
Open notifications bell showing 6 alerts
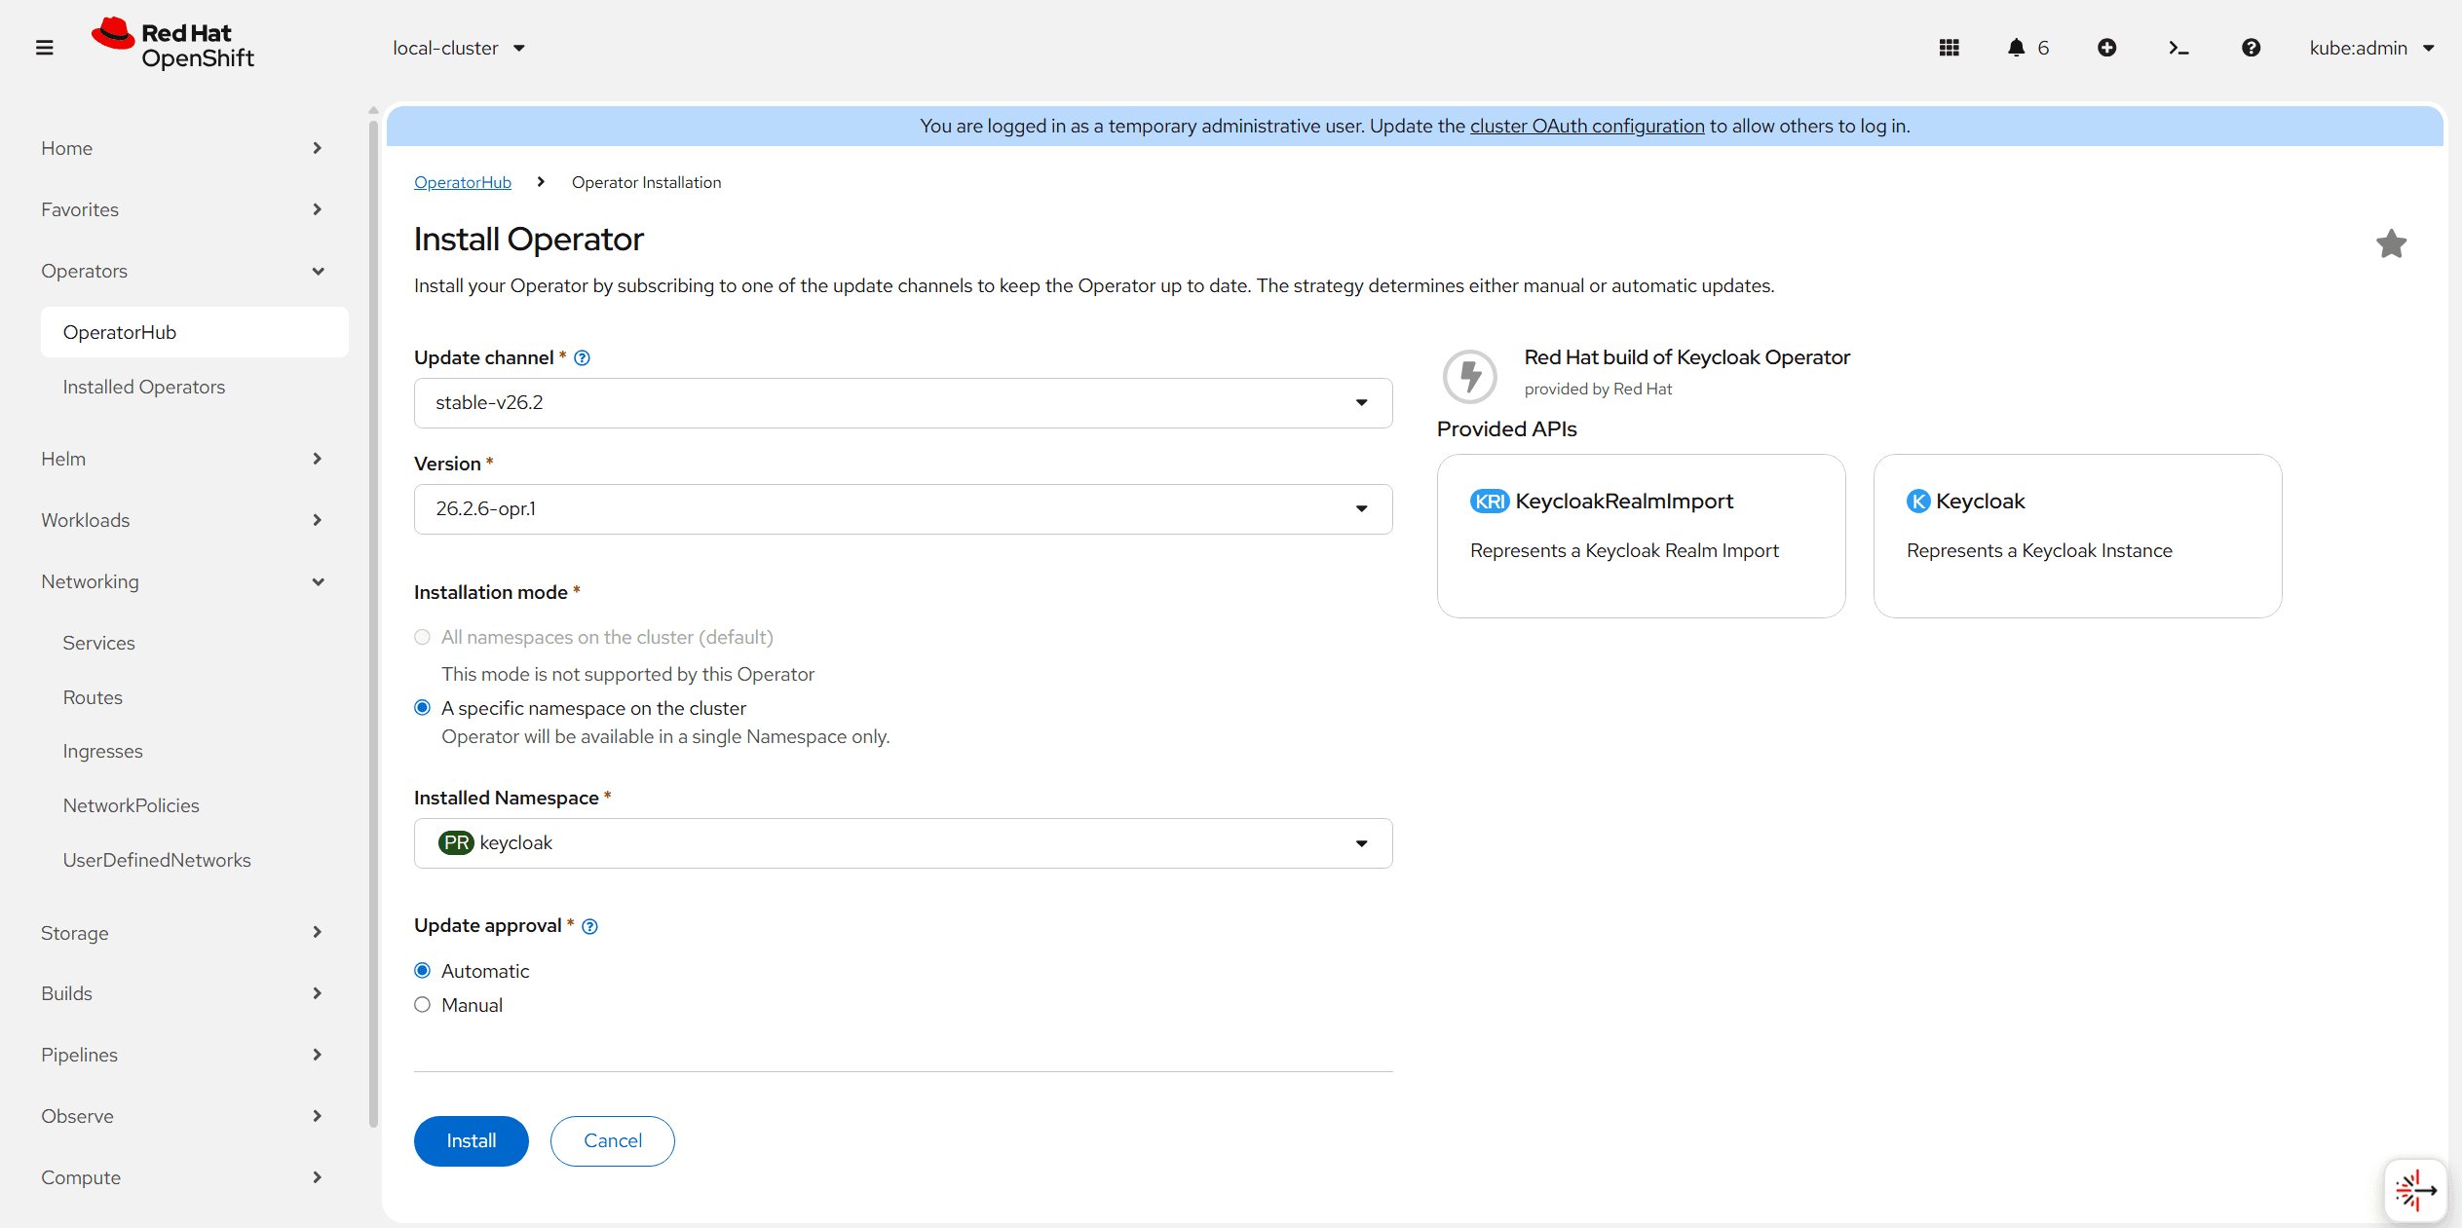(x=2027, y=48)
